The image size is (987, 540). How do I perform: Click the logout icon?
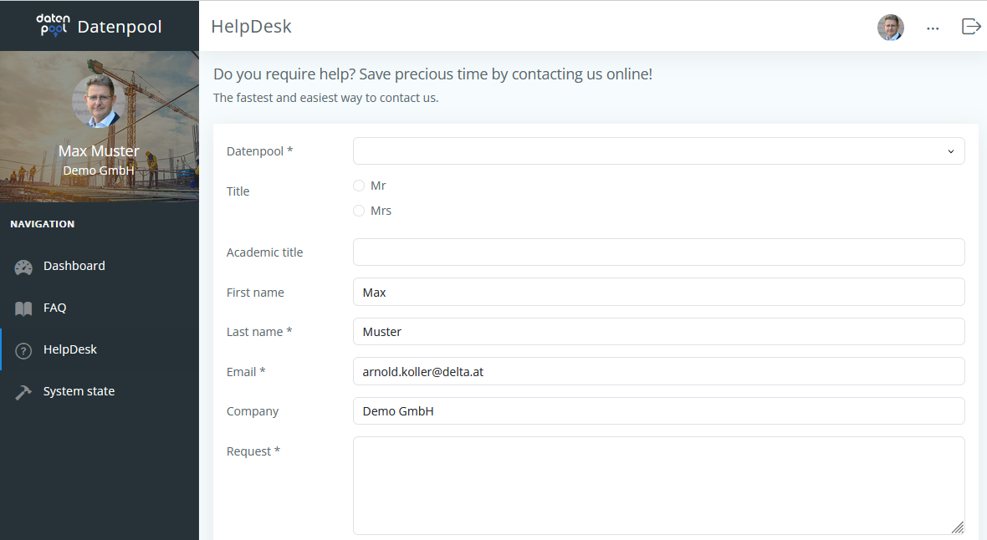tap(970, 26)
